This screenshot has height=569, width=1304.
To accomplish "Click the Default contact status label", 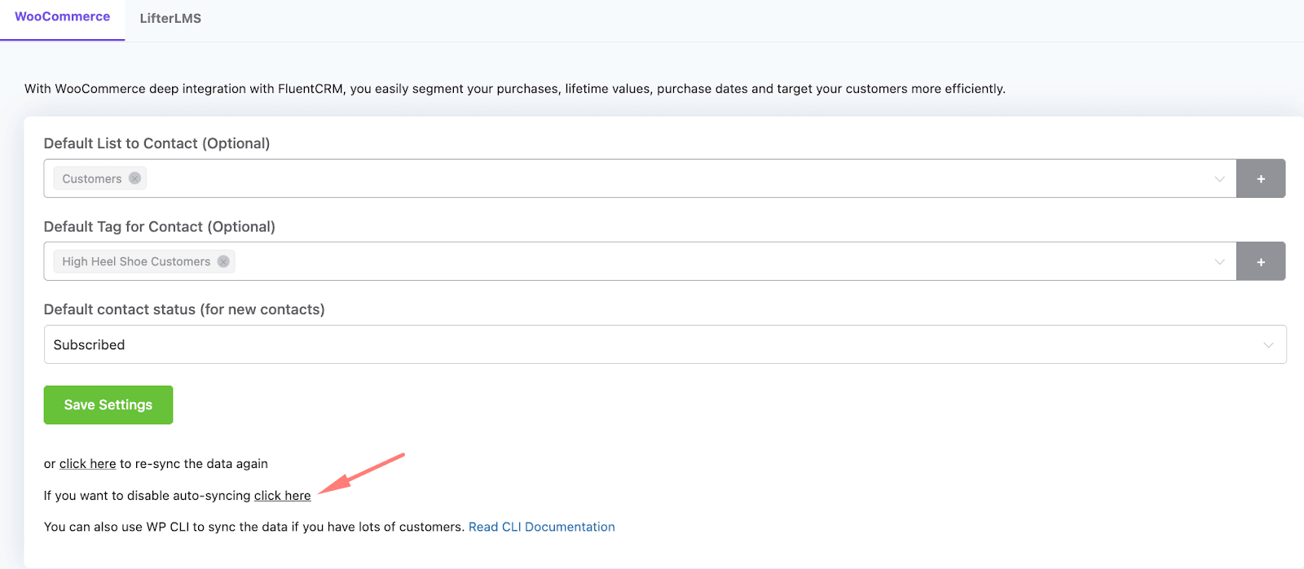I will [184, 309].
